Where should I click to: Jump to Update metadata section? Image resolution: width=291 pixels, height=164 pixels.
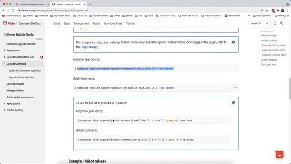269,60
